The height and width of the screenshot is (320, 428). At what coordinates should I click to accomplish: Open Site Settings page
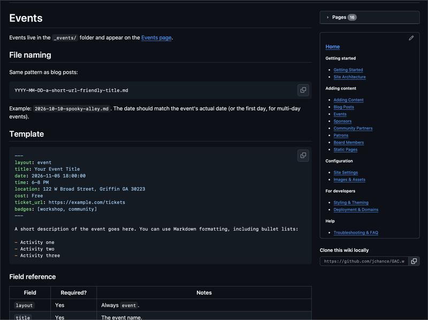pos(346,172)
